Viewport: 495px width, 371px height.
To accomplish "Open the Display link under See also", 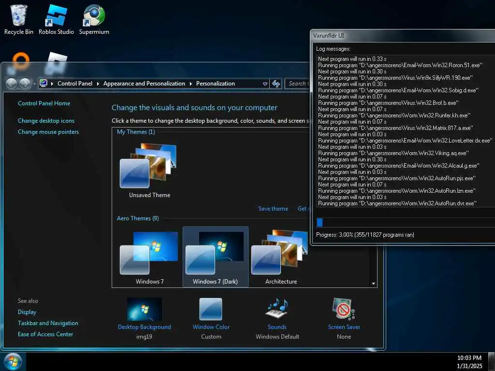I will click(27, 312).
